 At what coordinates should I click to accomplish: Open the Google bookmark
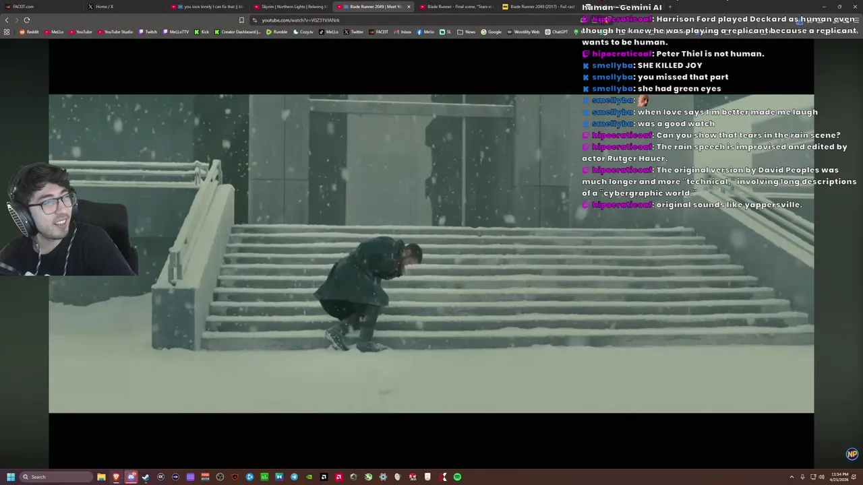491,32
